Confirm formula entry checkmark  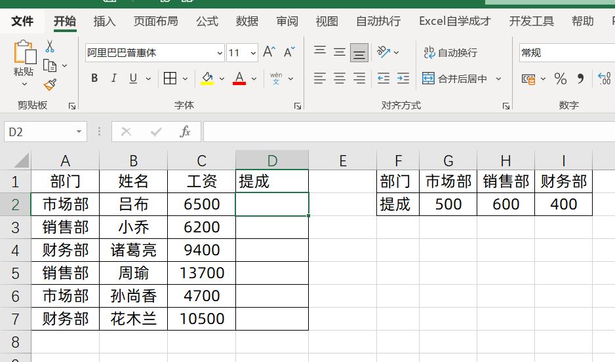[x=156, y=132]
